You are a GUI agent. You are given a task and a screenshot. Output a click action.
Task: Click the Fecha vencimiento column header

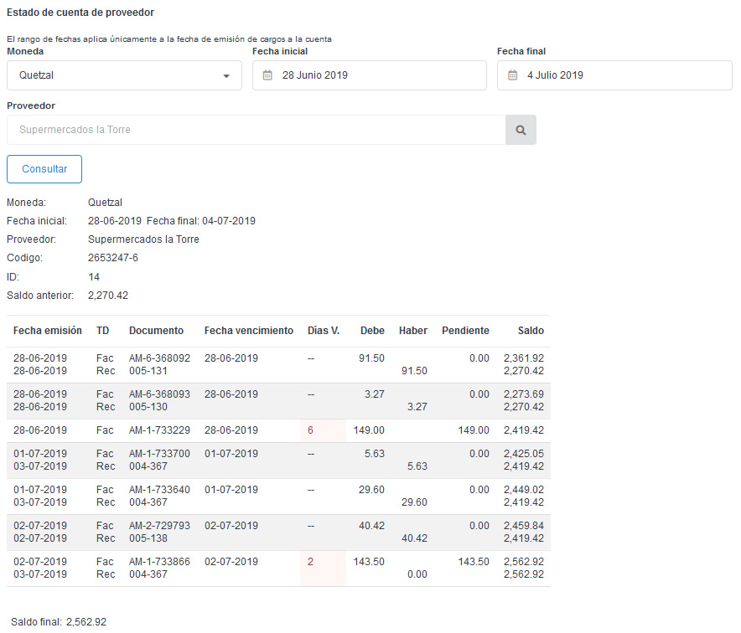pos(249,331)
